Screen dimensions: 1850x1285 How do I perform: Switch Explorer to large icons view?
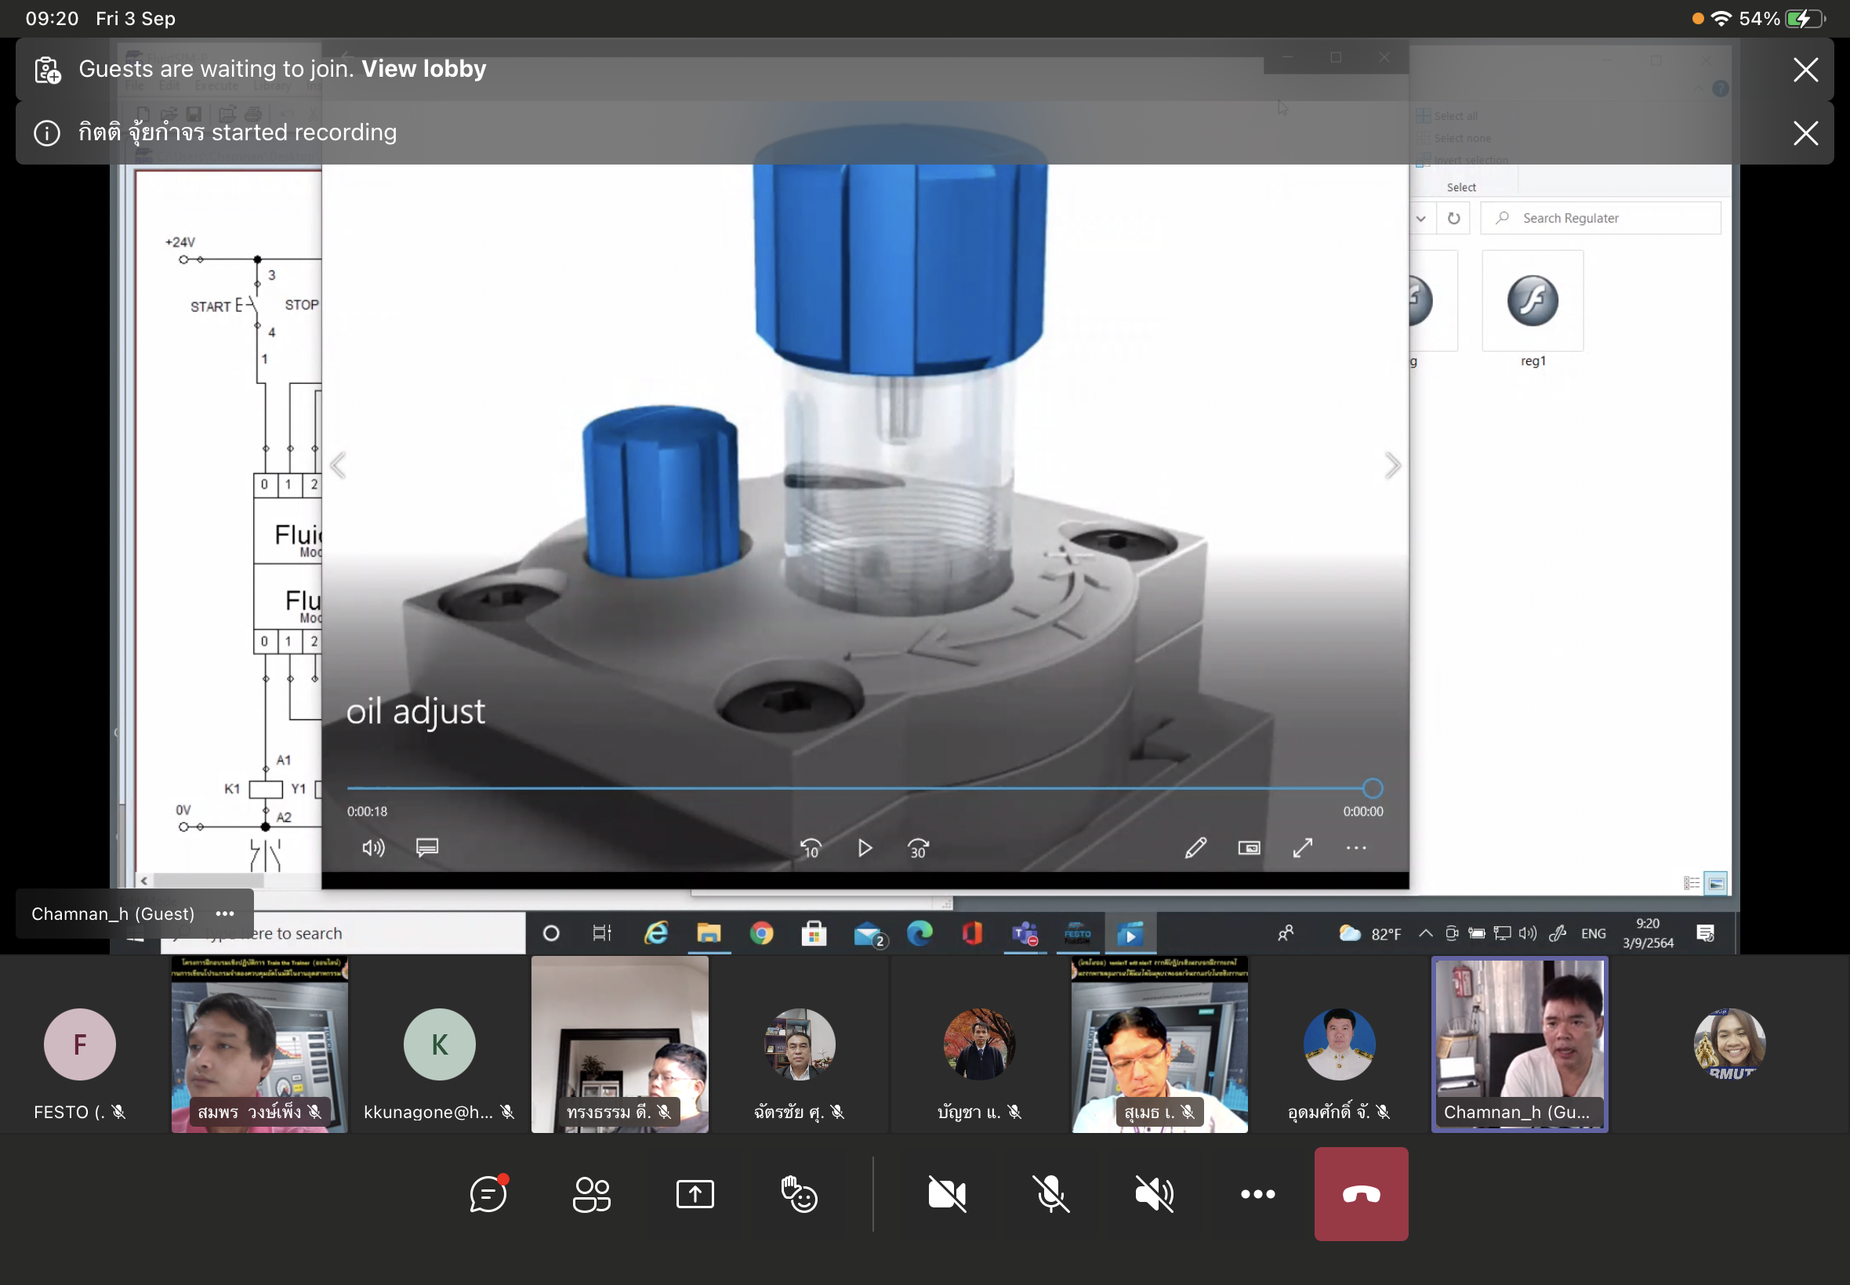(1715, 883)
